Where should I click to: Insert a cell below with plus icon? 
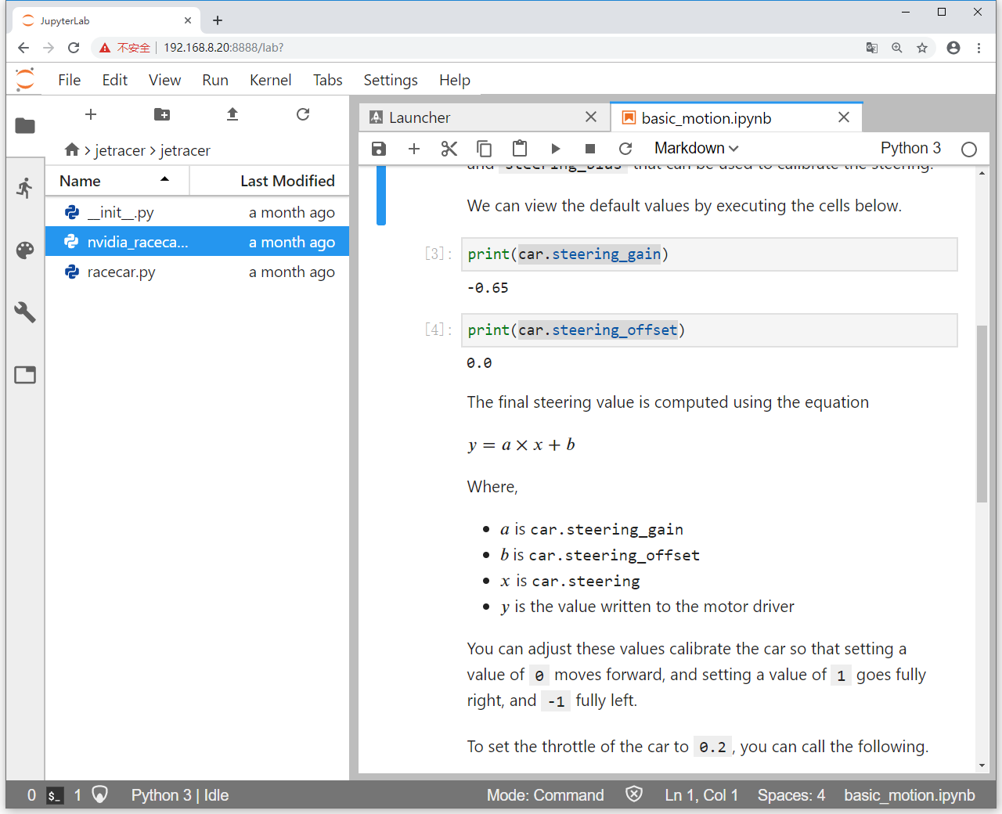414,149
